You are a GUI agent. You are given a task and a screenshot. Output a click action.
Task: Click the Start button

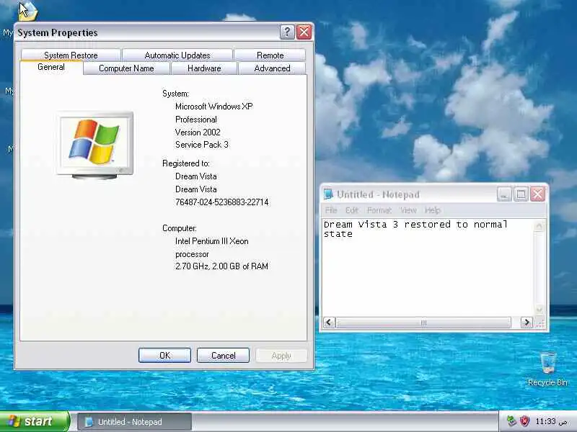point(35,421)
